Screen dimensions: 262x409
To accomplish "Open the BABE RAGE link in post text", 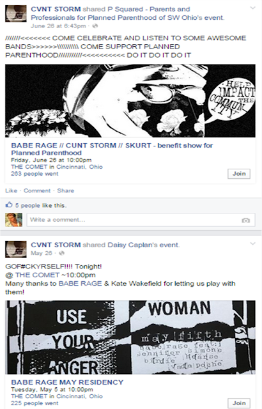I will 80,284.
